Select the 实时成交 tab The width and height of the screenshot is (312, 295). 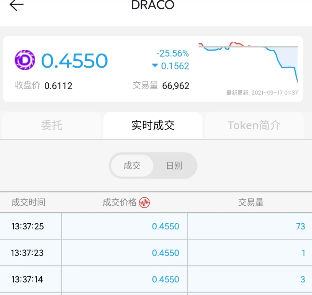coord(153,125)
